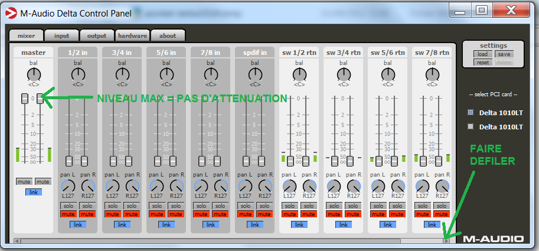Click the sw 5/6 rtn pan L knob
The height and width of the screenshot is (251, 539).
tap(378, 187)
